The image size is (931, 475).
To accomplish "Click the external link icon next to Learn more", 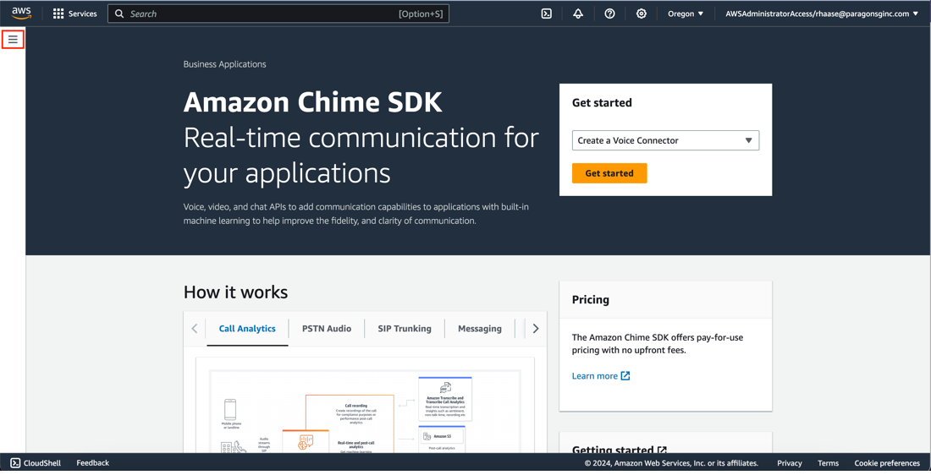I will 625,376.
